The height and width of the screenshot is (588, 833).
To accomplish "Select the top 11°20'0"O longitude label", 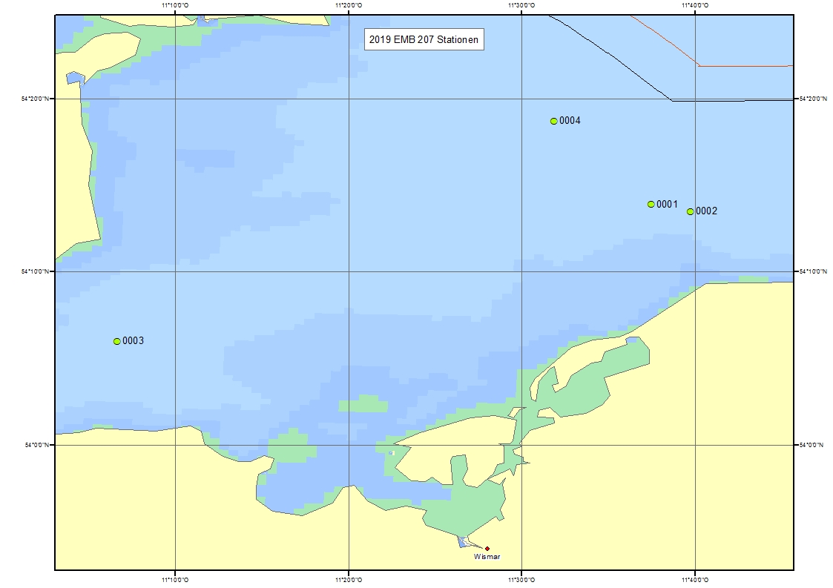I will 348,5.
